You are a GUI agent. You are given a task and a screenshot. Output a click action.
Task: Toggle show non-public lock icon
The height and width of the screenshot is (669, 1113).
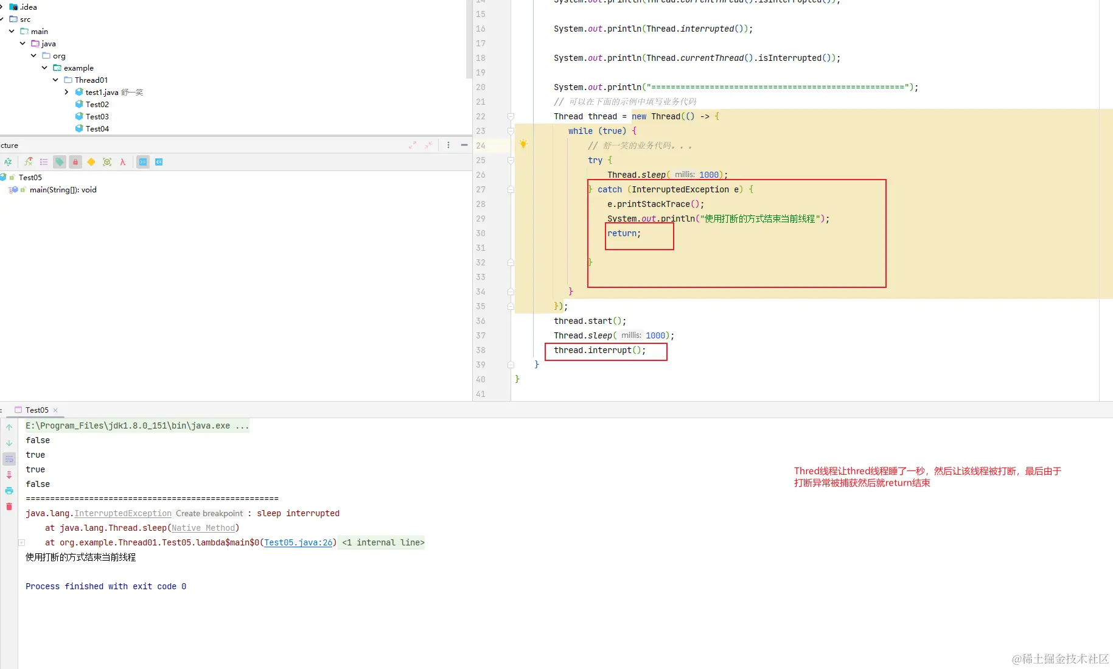point(75,162)
